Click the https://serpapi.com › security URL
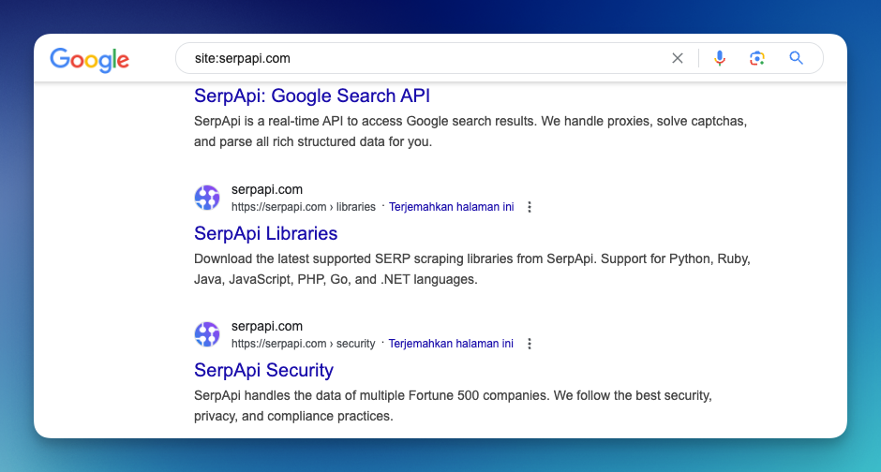This screenshot has height=472, width=881. 304,344
